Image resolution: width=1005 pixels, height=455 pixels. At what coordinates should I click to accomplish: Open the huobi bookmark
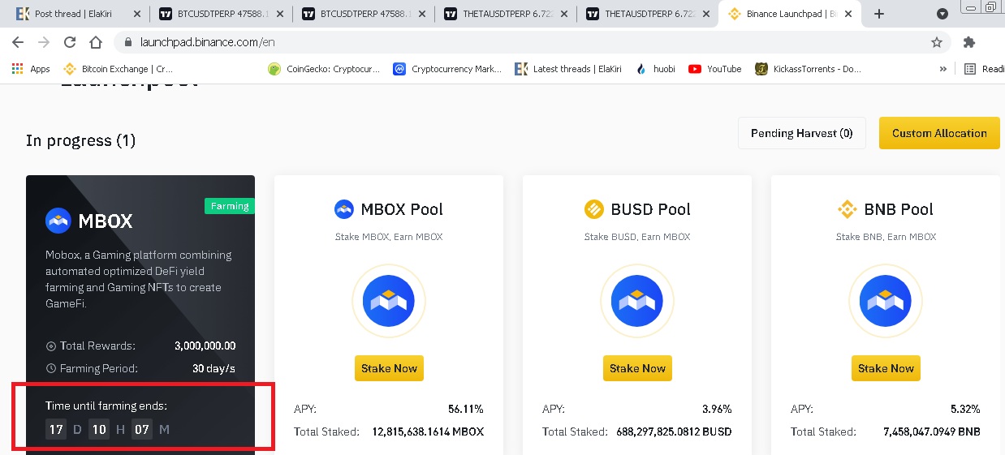(x=658, y=69)
